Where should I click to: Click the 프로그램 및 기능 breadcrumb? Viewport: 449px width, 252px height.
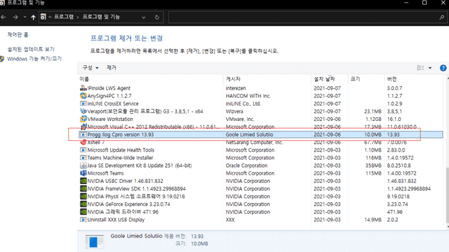pyautogui.click(x=101, y=17)
